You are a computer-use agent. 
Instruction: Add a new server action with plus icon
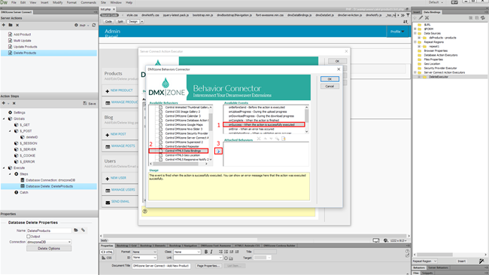pos(4,25)
